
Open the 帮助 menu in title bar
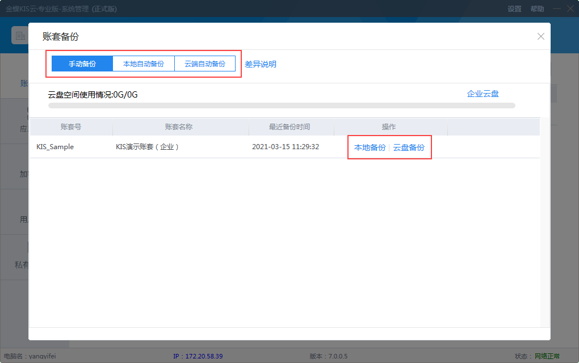(536, 9)
